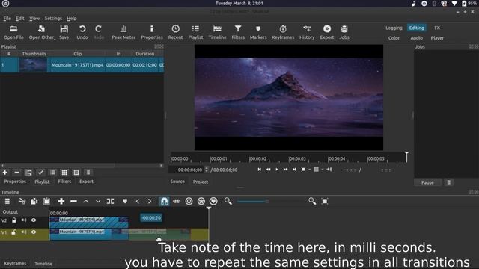Copy the selected timeline clip
Image resolution: width=479 pixels, height=269 pixels.
34,201
